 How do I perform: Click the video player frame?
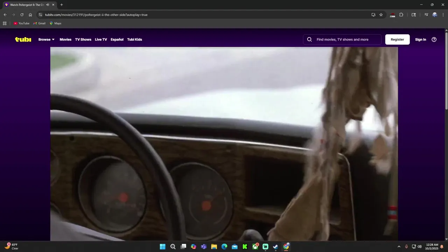(224, 144)
